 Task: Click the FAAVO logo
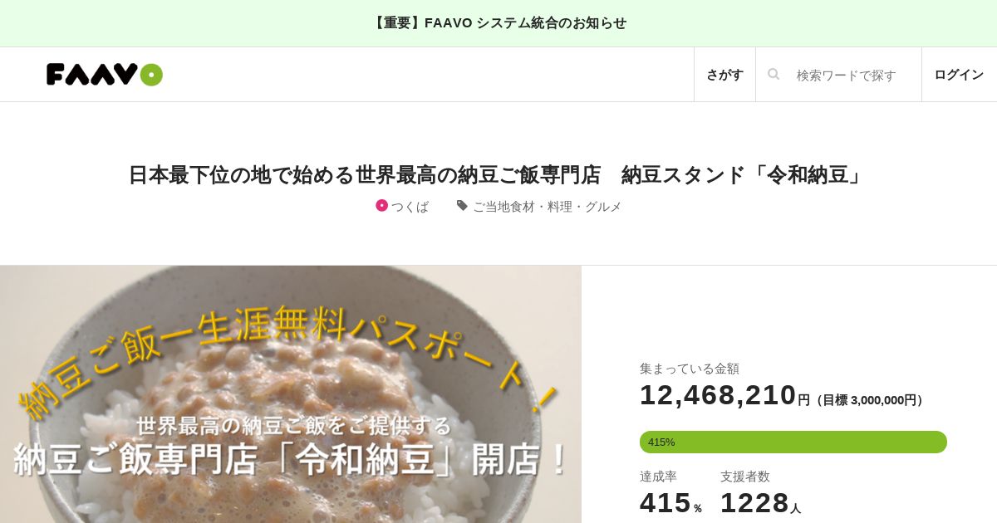[x=105, y=75]
